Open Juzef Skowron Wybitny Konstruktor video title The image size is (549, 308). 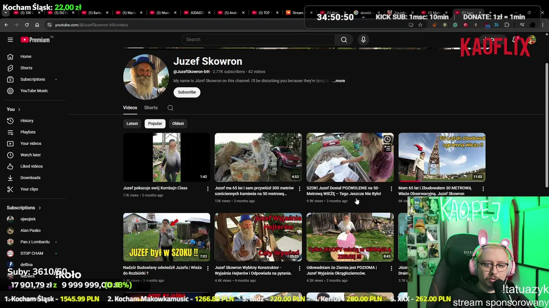point(253,270)
